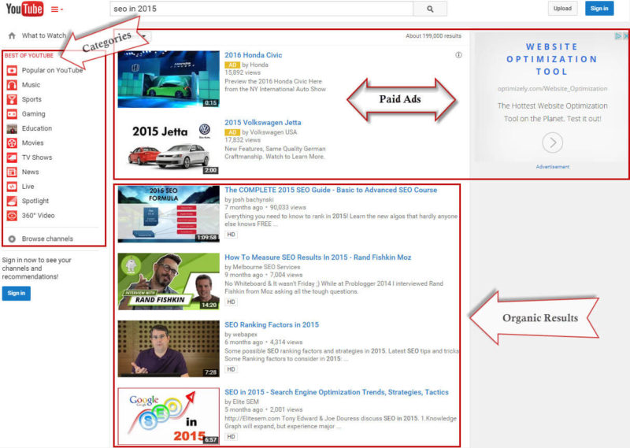
Task: Open SEO in 2015 Trends Strategies video
Action: point(336,392)
